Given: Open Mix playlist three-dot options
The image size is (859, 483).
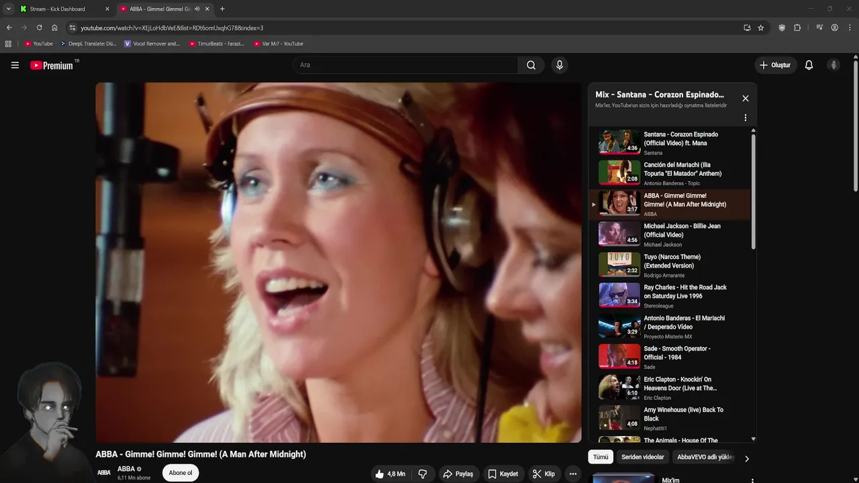Looking at the screenshot, I should (x=745, y=117).
